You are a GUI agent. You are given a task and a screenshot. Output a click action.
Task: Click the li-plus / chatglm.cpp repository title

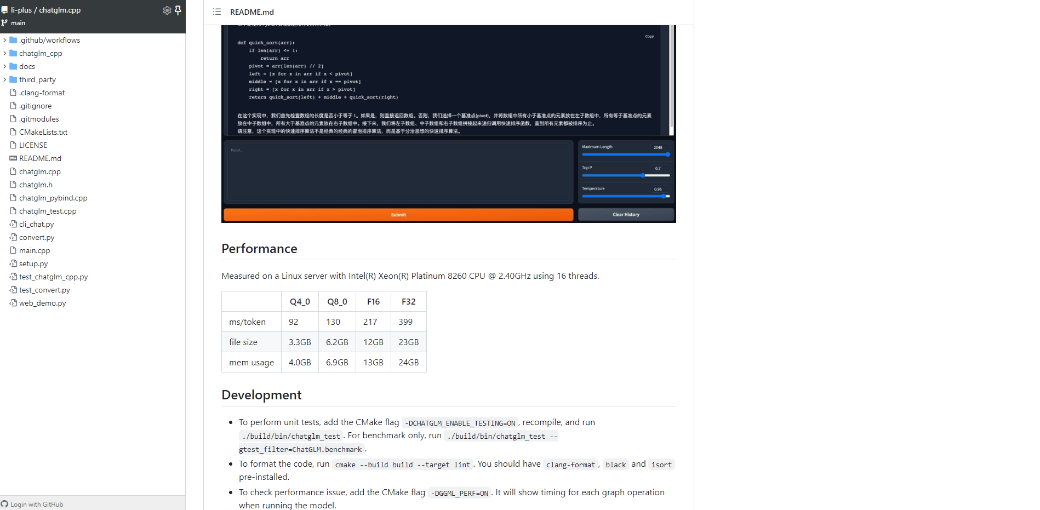click(45, 10)
